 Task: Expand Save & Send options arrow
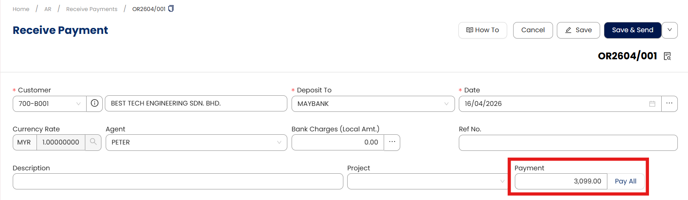tap(670, 30)
